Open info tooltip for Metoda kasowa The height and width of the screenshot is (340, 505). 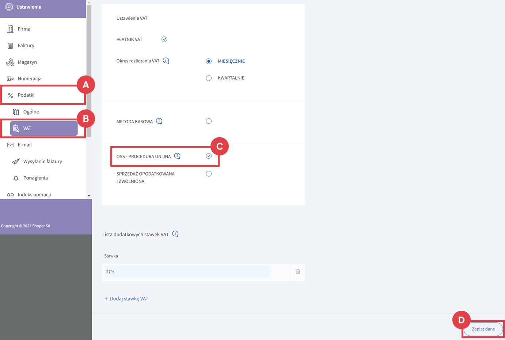coord(159,121)
